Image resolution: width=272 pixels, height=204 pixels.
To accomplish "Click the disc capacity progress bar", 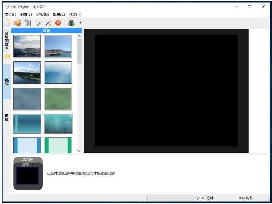I will click(x=170, y=198).
